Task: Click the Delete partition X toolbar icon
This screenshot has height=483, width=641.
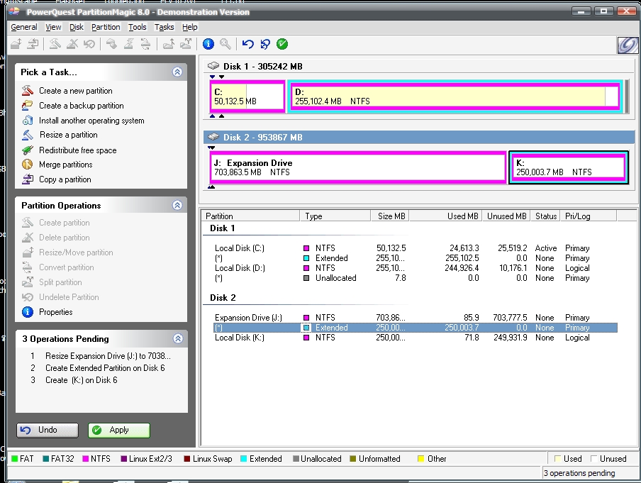Action: click(x=72, y=43)
